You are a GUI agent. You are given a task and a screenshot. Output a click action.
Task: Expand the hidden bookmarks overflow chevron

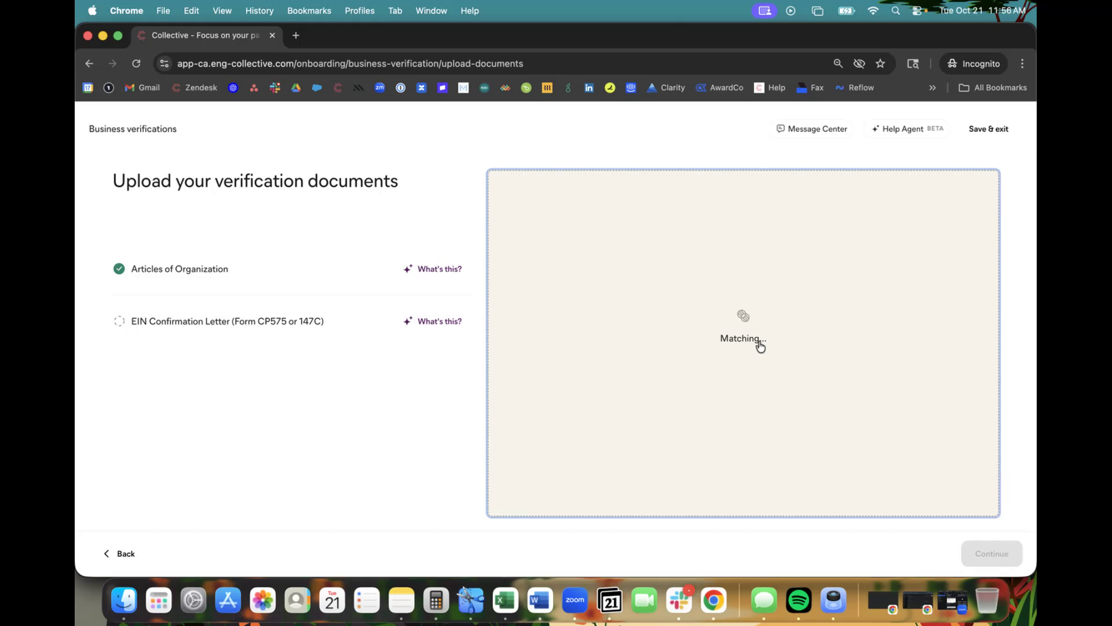(x=932, y=88)
